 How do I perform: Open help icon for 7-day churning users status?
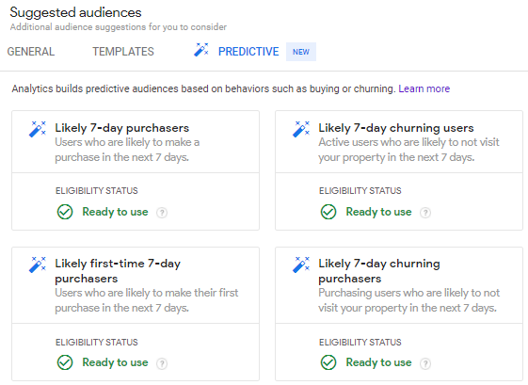click(425, 213)
